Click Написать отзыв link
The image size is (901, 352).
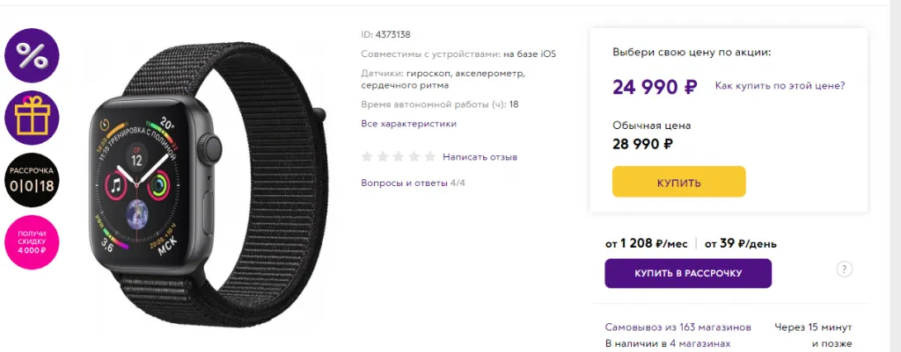480,157
